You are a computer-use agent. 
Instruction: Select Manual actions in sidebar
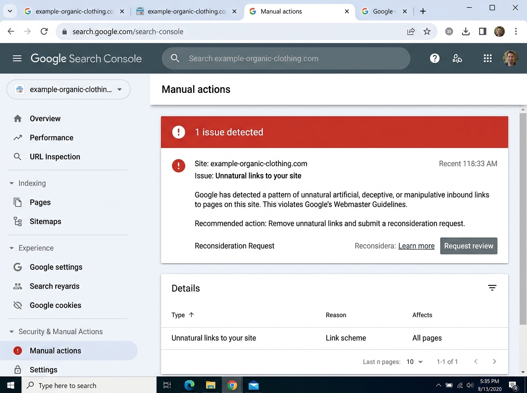69,350
